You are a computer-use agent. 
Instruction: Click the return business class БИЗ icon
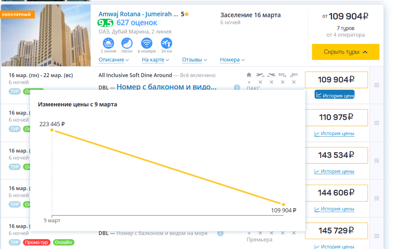coord(294,75)
